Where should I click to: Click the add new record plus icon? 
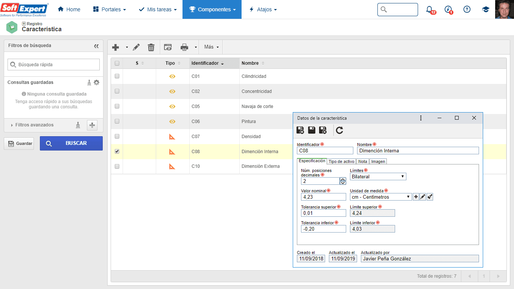click(x=116, y=47)
